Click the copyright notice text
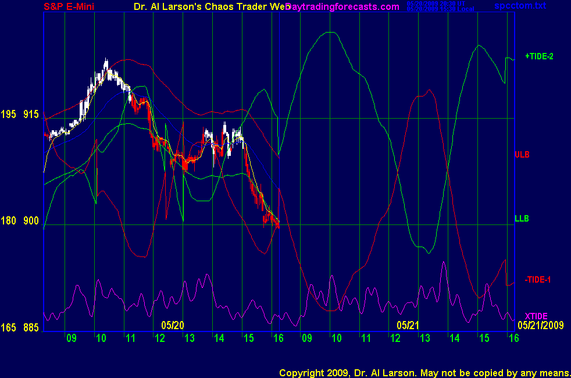 coord(423,372)
